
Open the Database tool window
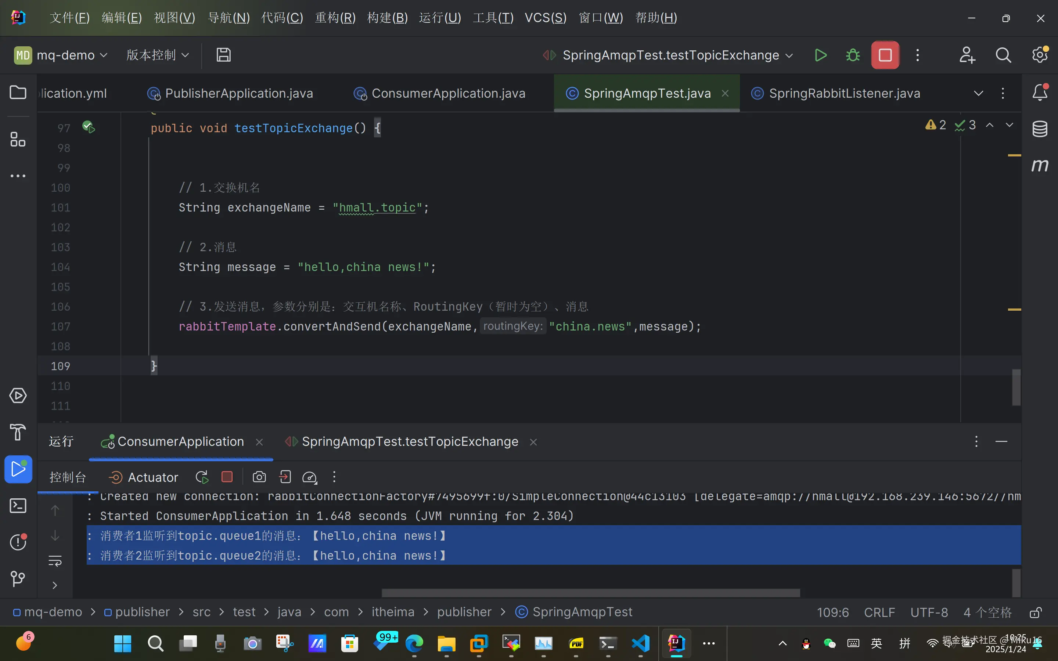1040,129
